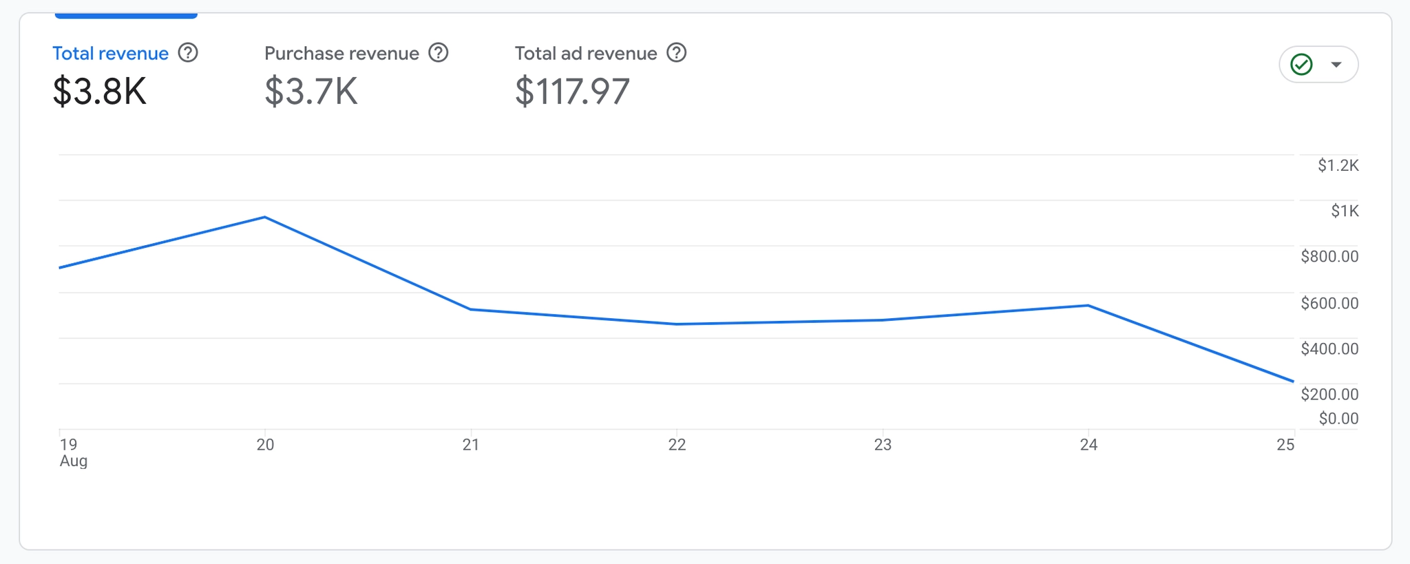The height and width of the screenshot is (564, 1410).
Task: Click help icon beside Total ad revenue
Action: (677, 53)
